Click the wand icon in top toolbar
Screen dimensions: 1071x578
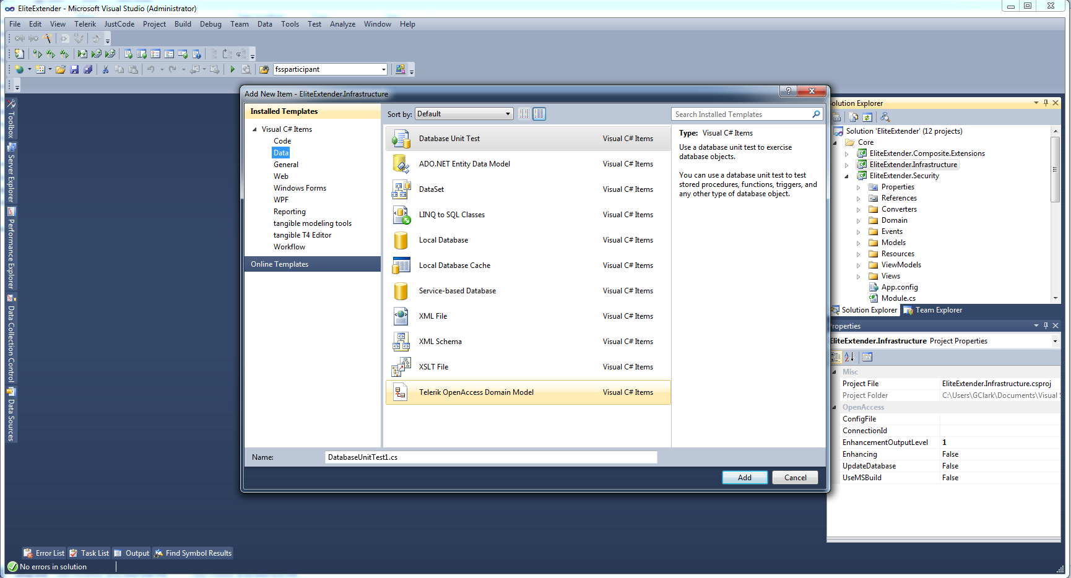(x=47, y=38)
